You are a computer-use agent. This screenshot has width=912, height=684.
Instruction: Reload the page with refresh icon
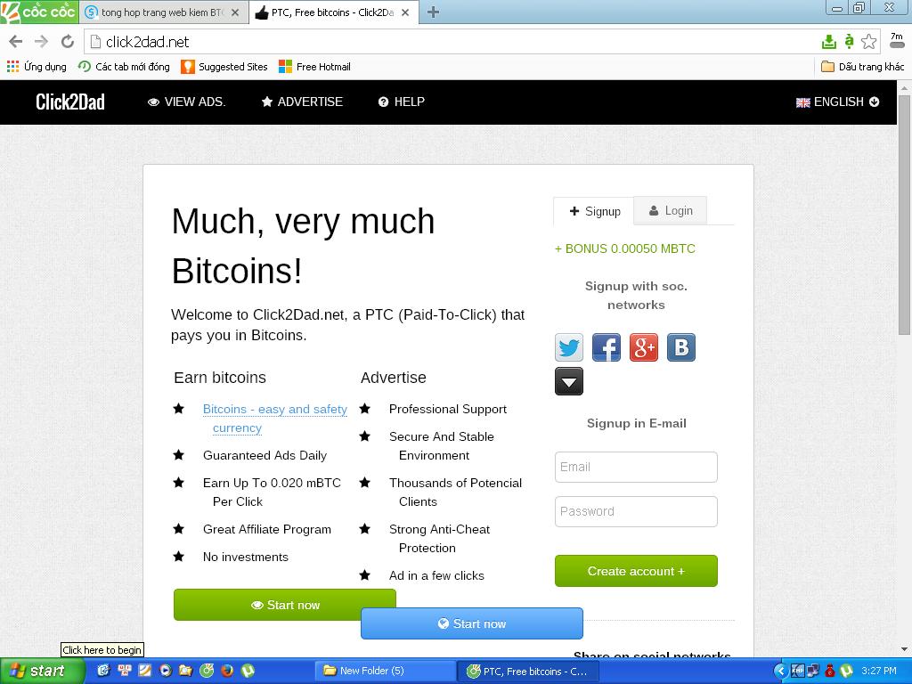click(x=68, y=41)
